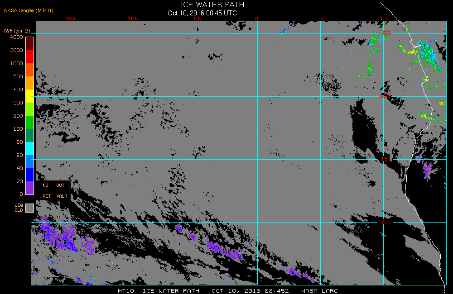Click the light blue 40-60 legend band

(29, 162)
